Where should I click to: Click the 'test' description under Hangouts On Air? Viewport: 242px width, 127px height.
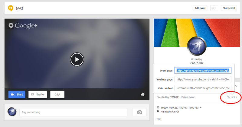(159, 119)
